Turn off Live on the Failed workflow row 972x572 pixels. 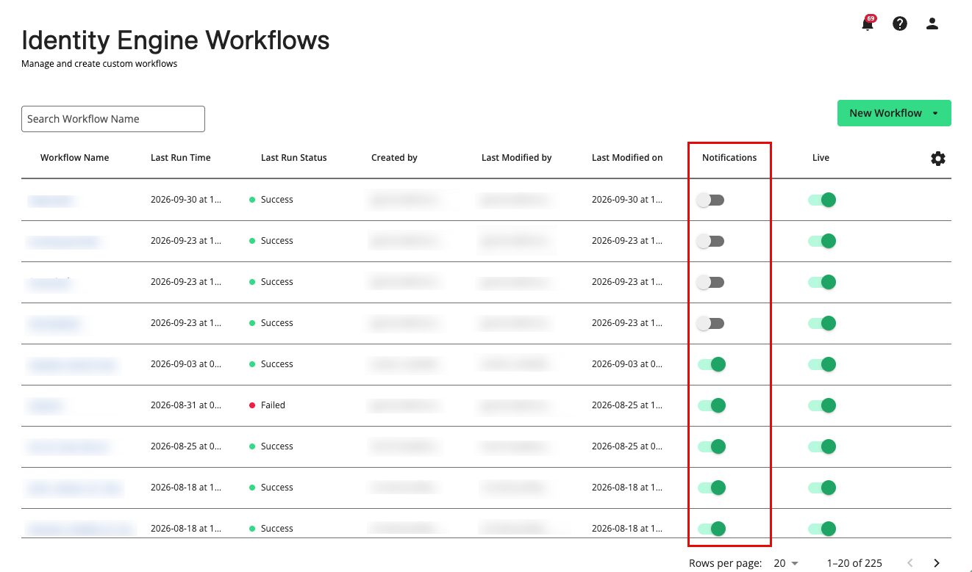pos(822,405)
